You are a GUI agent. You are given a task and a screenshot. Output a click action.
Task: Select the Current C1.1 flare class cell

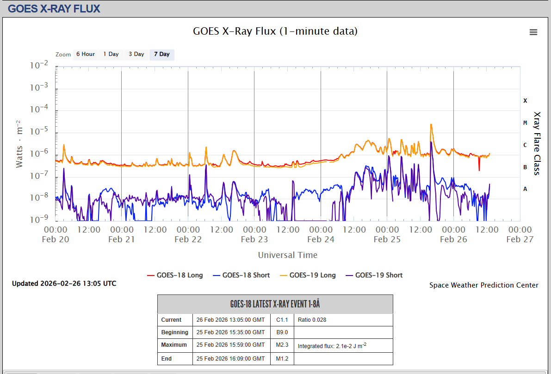pyautogui.click(x=282, y=320)
